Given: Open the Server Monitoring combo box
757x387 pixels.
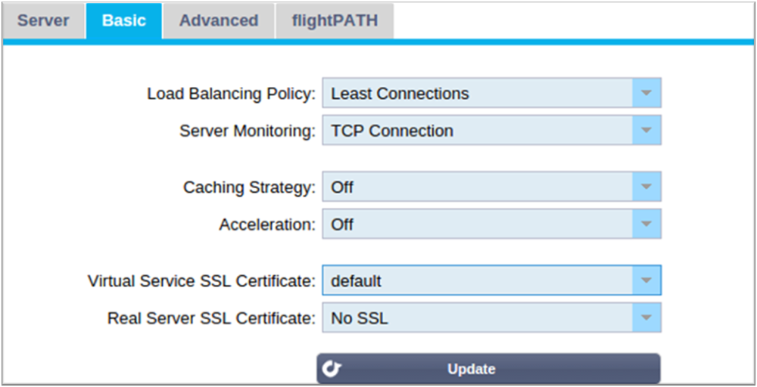Looking at the screenshot, I should pyautogui.click(x=478, y=131).
